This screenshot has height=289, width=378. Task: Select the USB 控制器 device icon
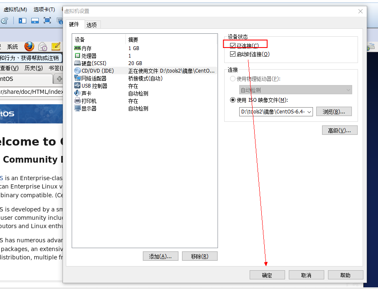click(x=78, y=86)
